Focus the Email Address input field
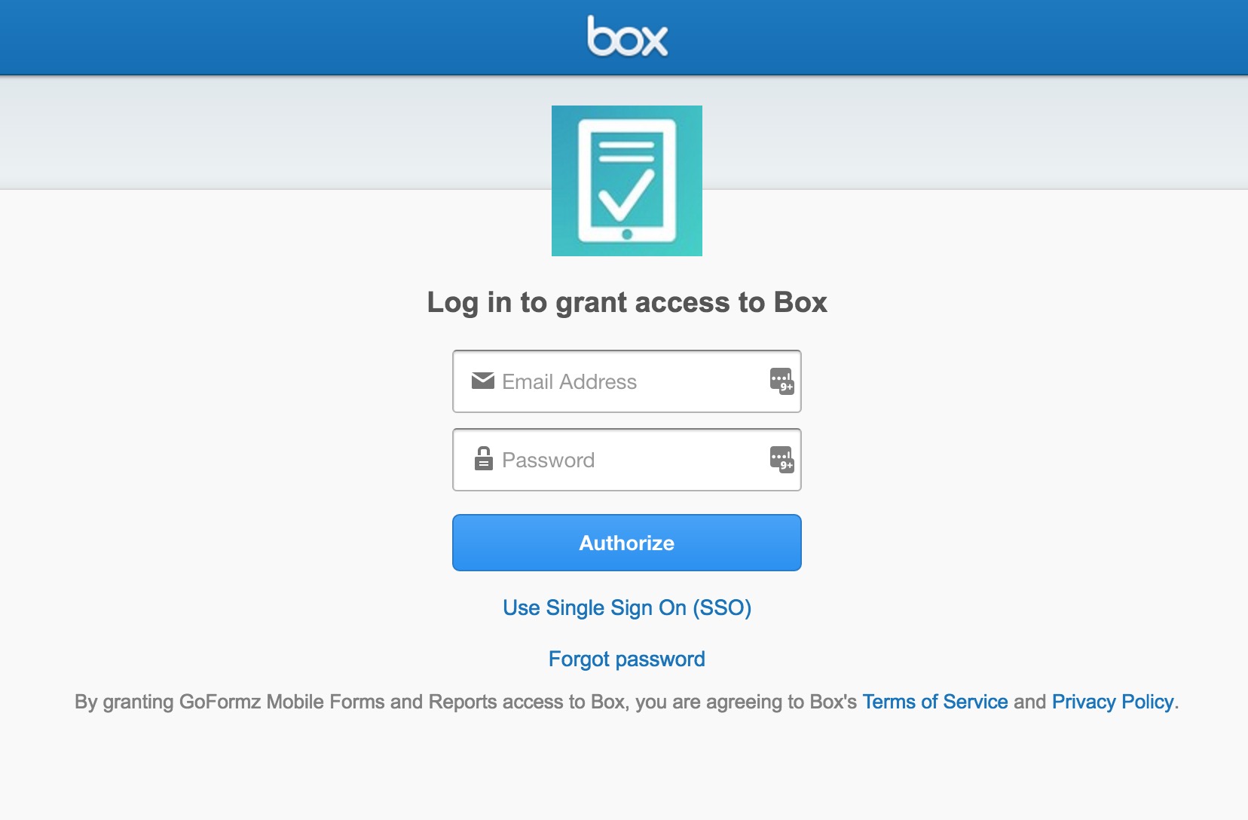Screen dimensions: 1248x820 pos(627,381)
